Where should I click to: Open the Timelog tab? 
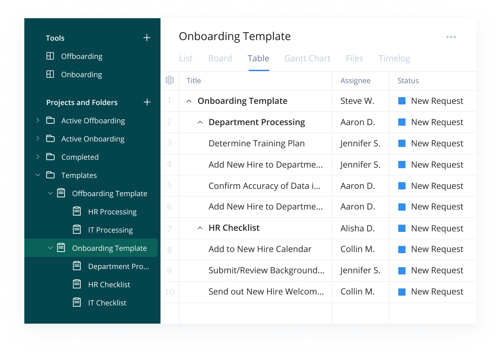(394, 58)
